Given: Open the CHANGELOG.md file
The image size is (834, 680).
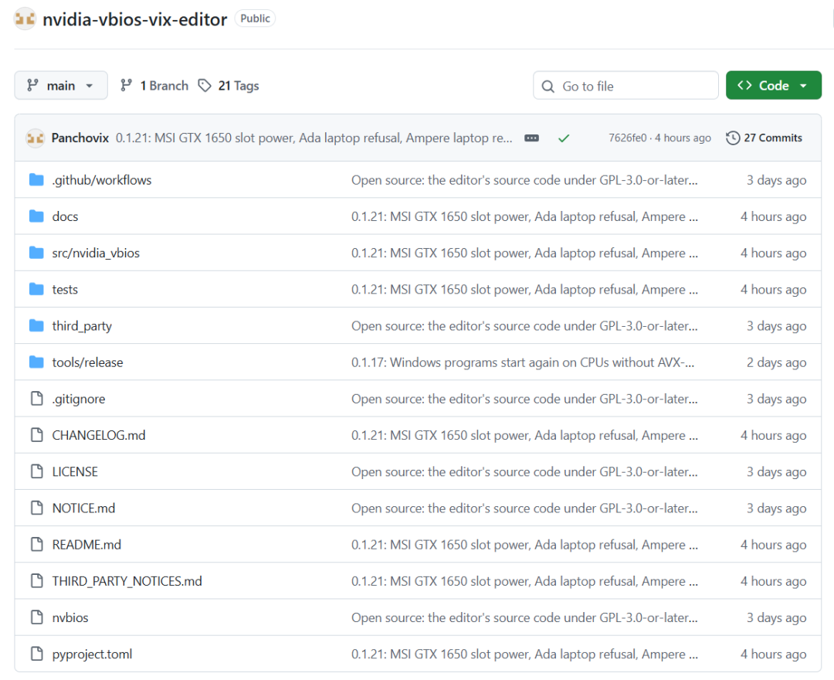Looking at the screenshot, I should click(98, 435).
